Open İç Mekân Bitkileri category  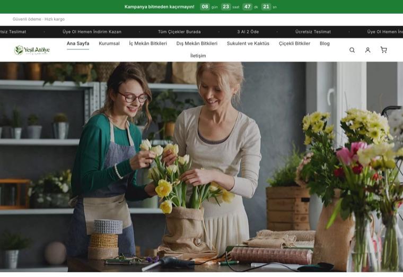[148, 44]
